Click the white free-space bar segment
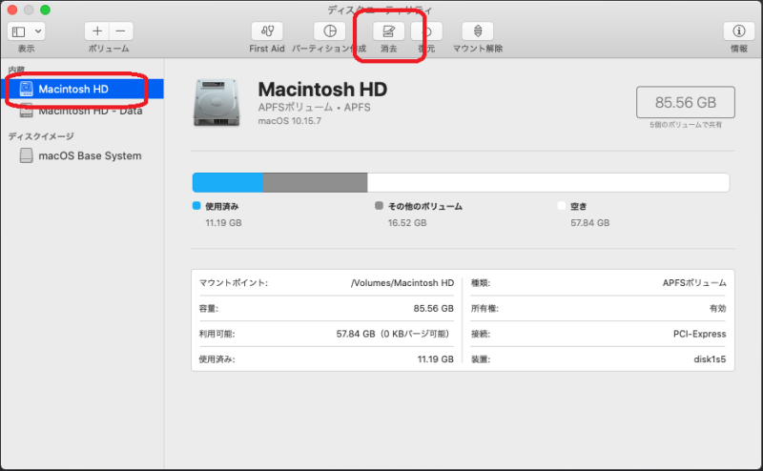 [548, 182]
